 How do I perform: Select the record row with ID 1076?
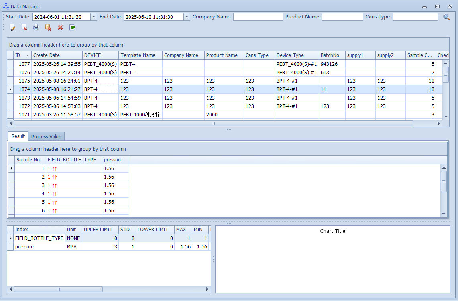(x=224, y=72)
